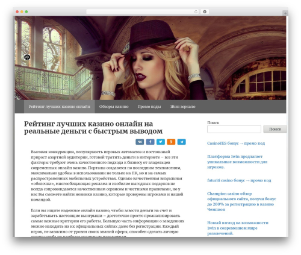Click the page title 'Рейтинг лучших казино онлайн на реальные деньги'
Image resolution: width=301 pixels, height=255 pixels.
click(93, 127)
